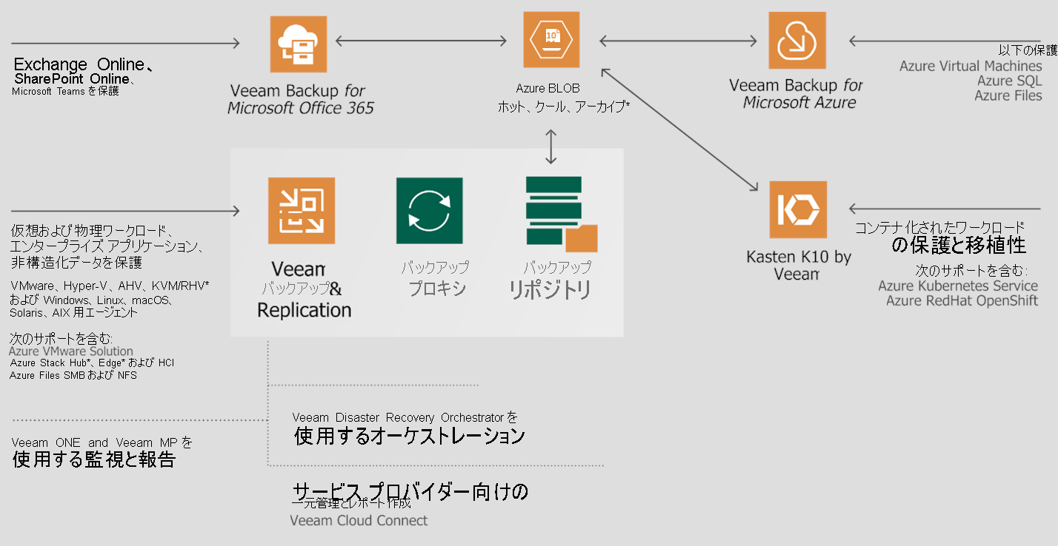This screenshot has height=546, width=1058.
Task: Click 'Solaris、AIX 用エージェント' text
Action: [x=73, y=312]
